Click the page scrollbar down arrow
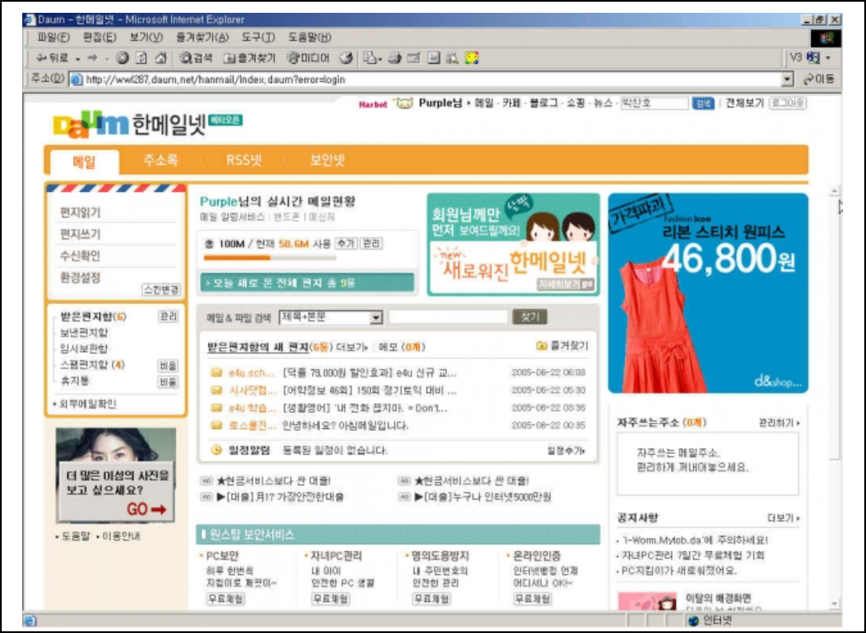Viewport: 866px width, 633px height. coord(834,604)
